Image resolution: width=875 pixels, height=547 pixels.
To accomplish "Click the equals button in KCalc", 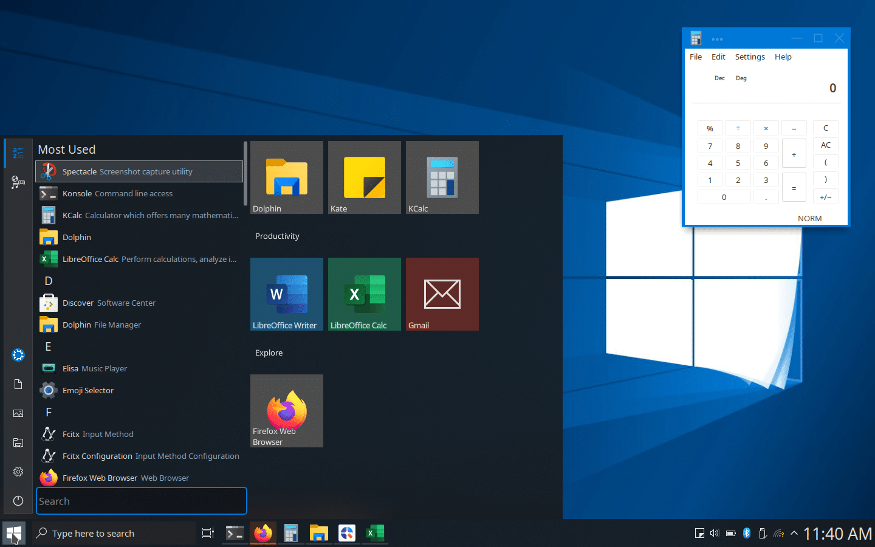I will pos(794,188).
